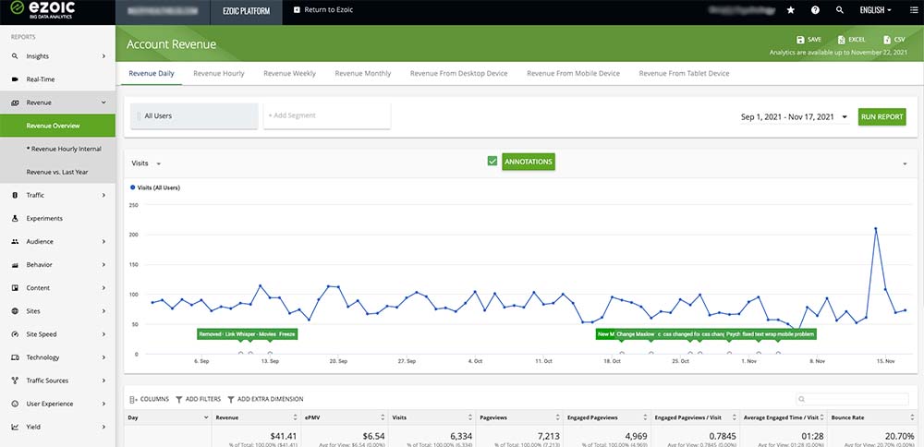Select the Revenue From Mobile Device tab
The height and width of the screenshot is (447, 924).
tap(573, 74)
